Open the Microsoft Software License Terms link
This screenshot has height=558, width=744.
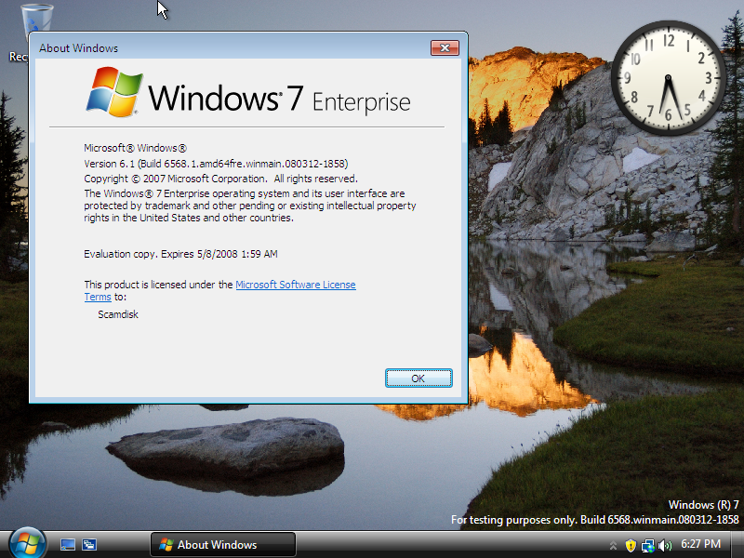click(x=296, y=285)
